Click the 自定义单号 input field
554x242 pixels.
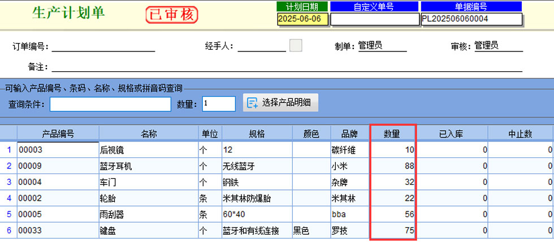click(374, 19)
